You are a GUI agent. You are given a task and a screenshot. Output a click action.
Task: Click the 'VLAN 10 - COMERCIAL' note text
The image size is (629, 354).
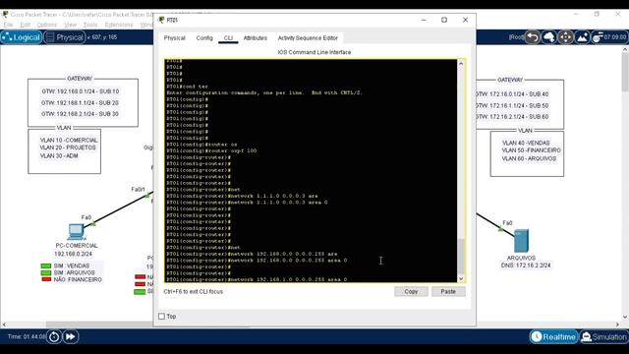tap(69, 140)
